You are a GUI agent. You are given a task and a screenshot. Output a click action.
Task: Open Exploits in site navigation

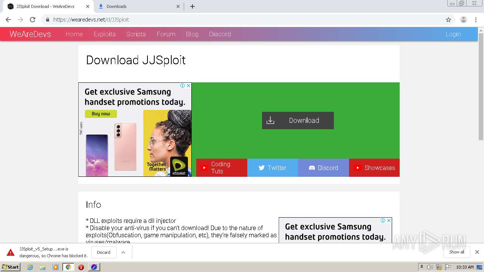pyautogui.click(x=104, y=34)
